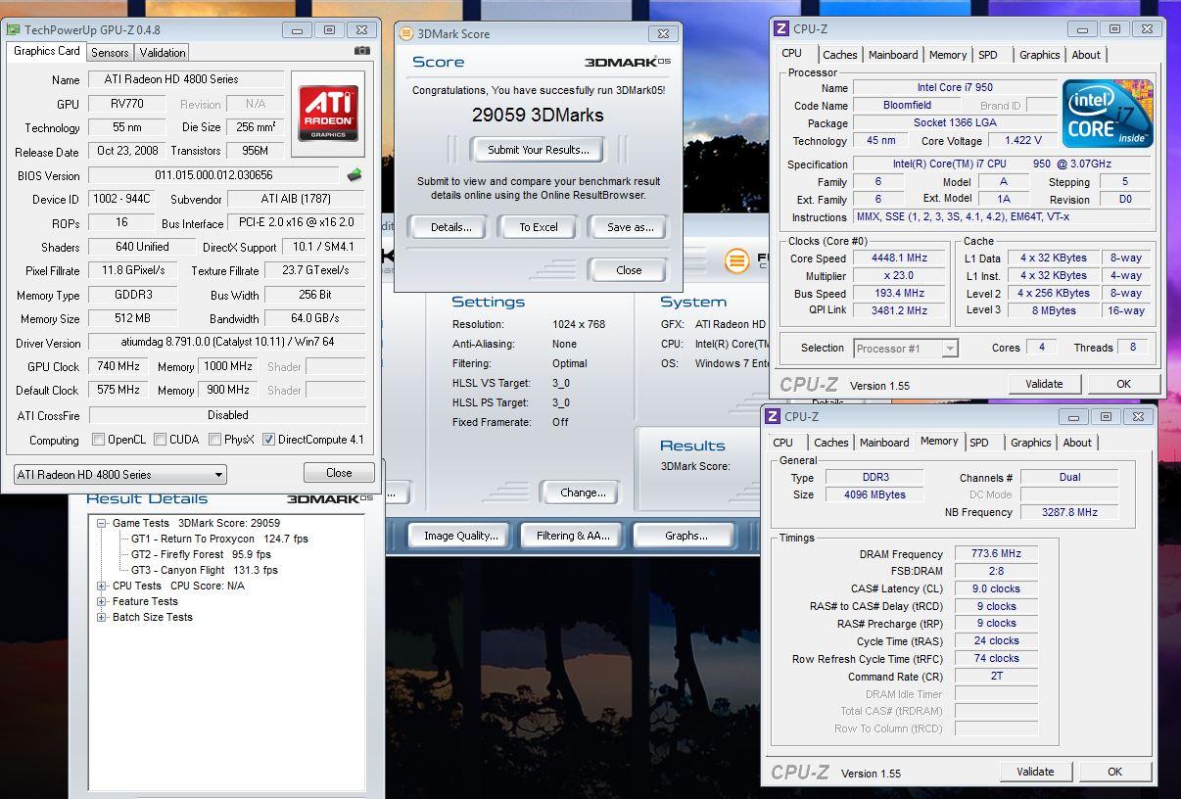Open the ATI Radeon HD 4800 Series dropdown

(x=120, y=475)
